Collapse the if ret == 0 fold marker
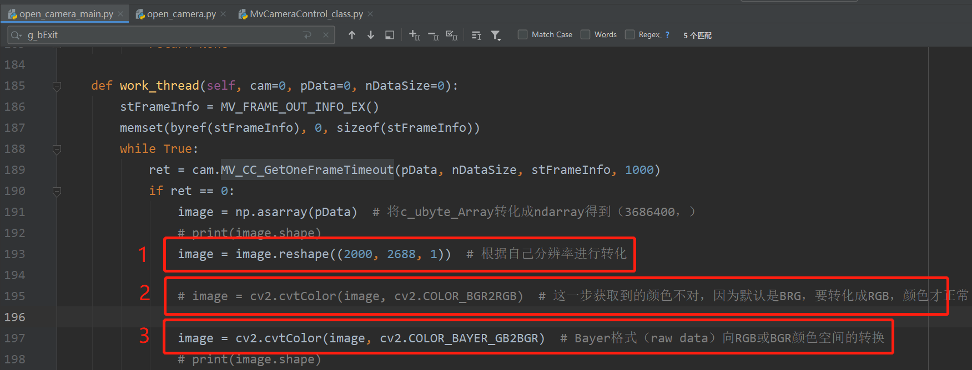This screenshot has height=370, width=972. point(57,191)
